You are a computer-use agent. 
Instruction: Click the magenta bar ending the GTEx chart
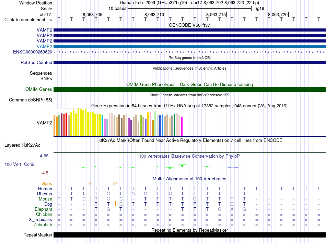point(182,126)
